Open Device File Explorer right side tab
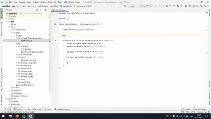 point(210,98)
